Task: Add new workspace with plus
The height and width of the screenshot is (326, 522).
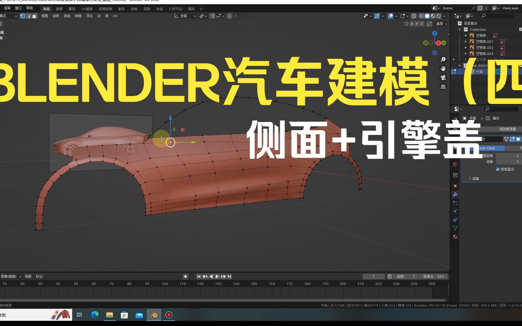Action: point(201,9)
